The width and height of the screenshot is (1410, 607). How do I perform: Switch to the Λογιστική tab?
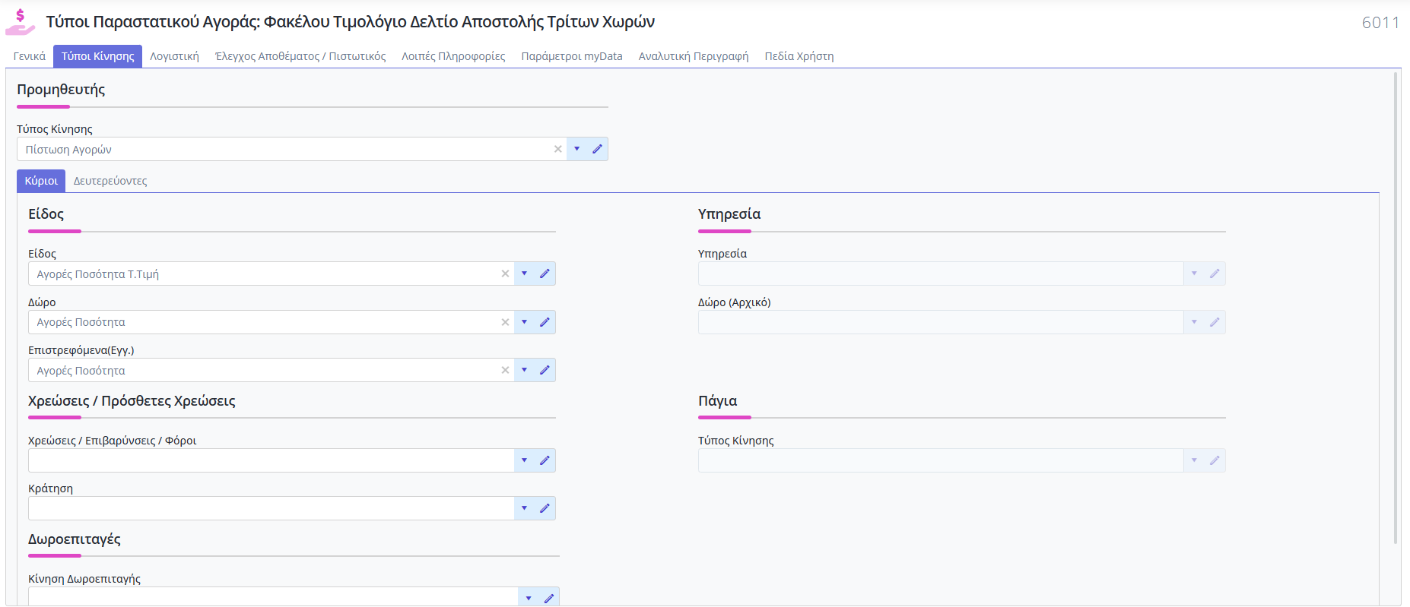click(x=174, y=56)
